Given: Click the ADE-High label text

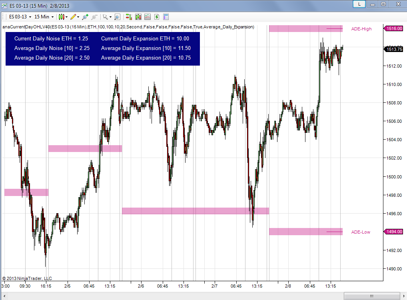Looking at the screenshot, I should 361,29.
